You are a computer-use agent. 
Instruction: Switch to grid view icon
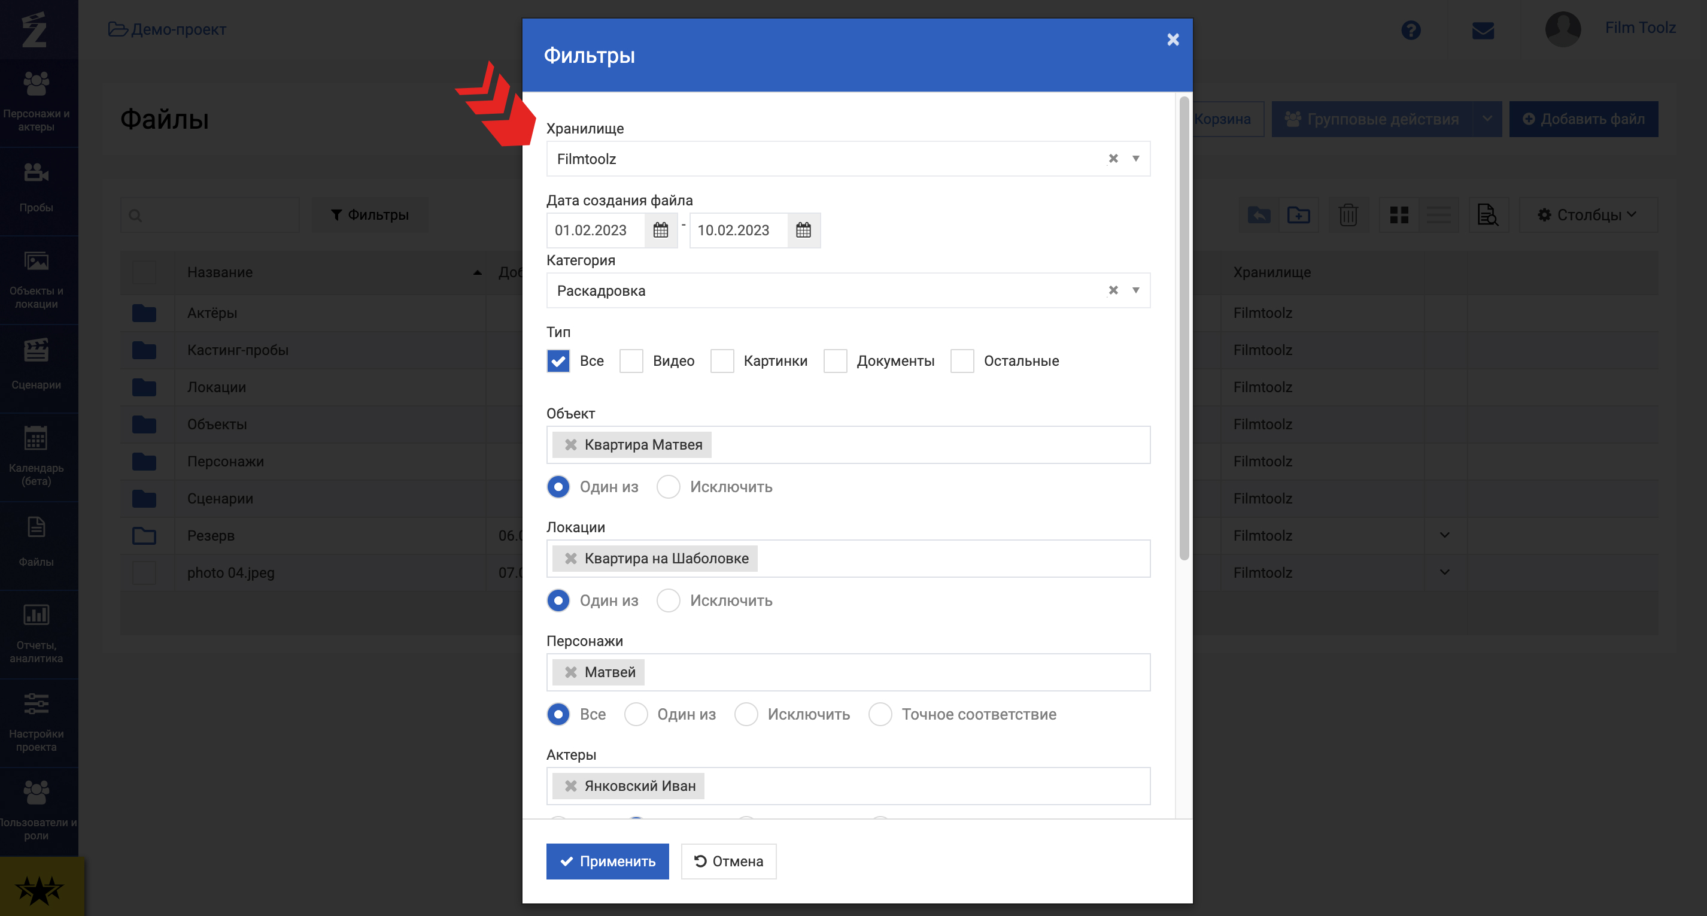tap(1399, 215)
